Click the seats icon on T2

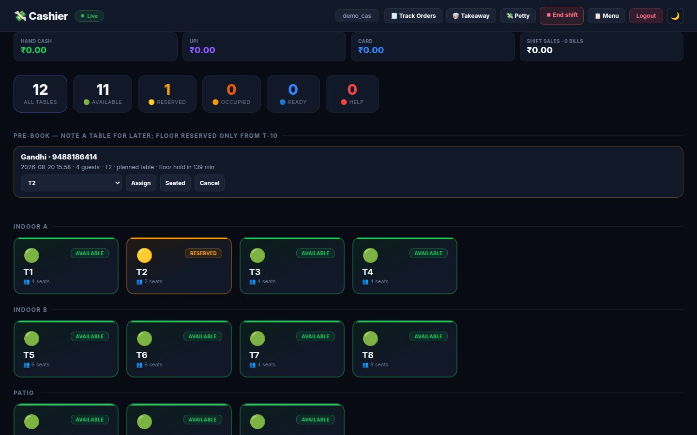pos(139,282)
